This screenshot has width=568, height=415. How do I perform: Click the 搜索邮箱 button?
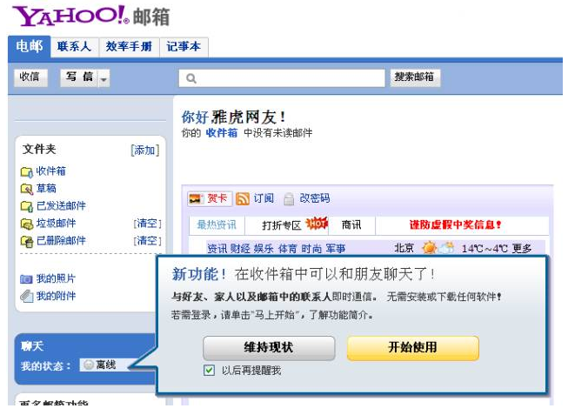pyautogui.click(x=415, y=77)
